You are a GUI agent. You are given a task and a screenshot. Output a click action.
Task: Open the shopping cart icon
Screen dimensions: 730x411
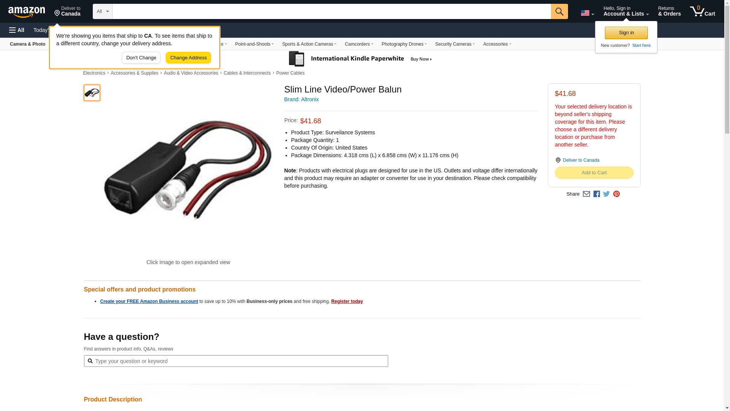(x=703, y=11)
